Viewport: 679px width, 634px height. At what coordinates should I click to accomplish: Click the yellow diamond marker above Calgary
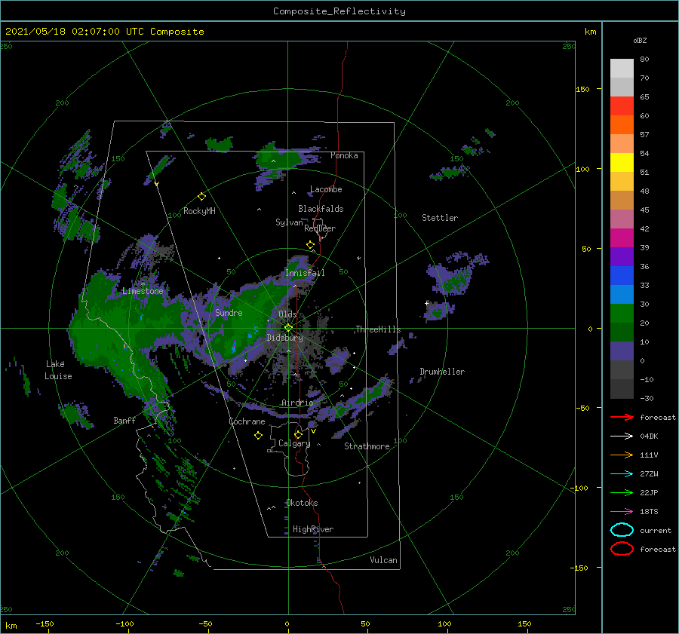pos(298,434)
